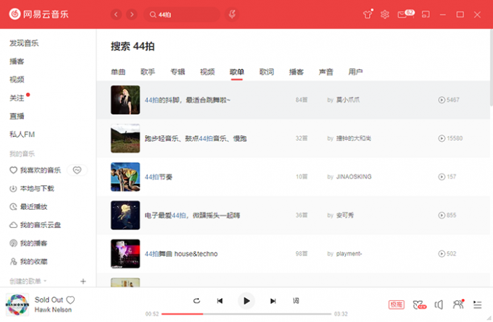Open playlist 44拍的抖脚，最适合跳舞啦~
Screen dimensions: 493x322
click(187, 100)
